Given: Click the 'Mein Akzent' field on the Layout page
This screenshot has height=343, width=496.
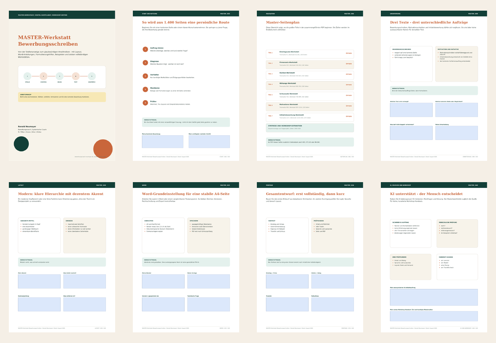Looking at the screenshot, I should (x=39, y=281).
